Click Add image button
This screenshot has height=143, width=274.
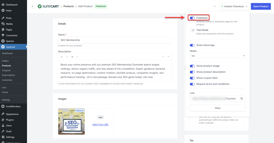101,117
